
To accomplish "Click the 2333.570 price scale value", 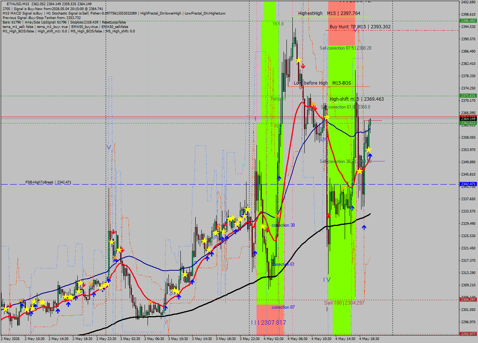I will pos(468,211).
